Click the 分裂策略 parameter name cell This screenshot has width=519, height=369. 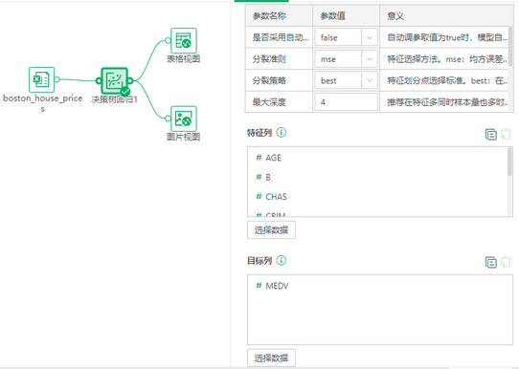coord(279,80)
